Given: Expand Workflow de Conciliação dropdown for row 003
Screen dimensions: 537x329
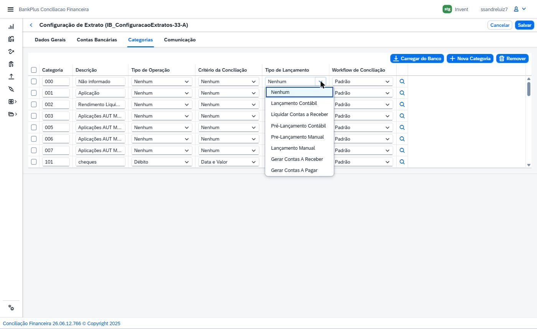Looking at the screenshot, I should [362, 116].
